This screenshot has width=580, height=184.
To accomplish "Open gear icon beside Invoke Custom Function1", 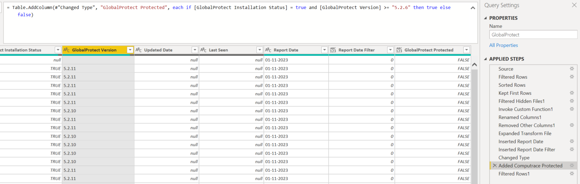I will (571, 109).
